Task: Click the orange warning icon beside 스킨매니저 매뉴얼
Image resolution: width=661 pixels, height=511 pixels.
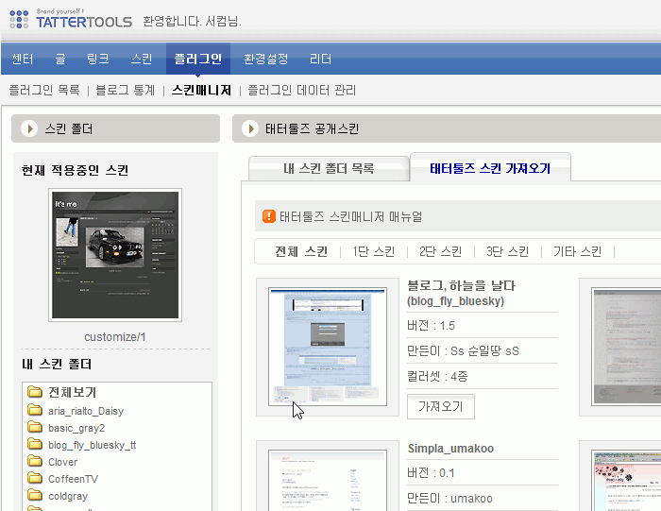Action: [269, 216]
